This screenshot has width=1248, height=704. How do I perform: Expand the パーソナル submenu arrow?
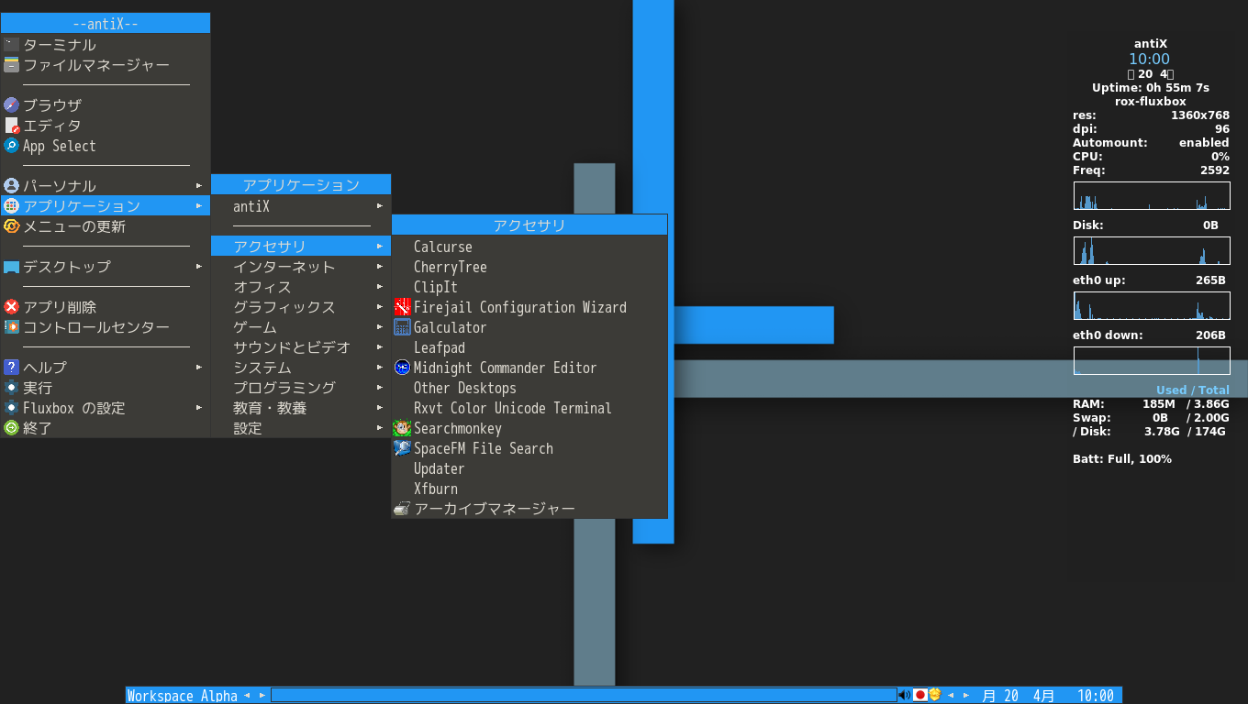[x=199, y=186]
